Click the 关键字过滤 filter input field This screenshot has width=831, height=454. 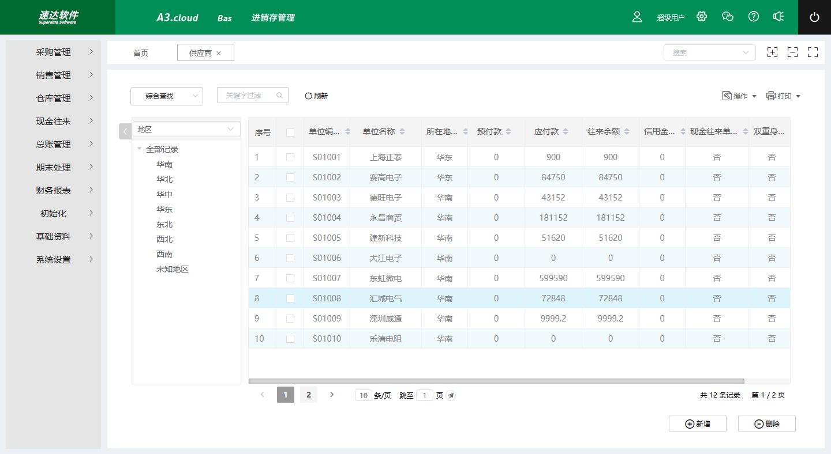tap(248, 96)
